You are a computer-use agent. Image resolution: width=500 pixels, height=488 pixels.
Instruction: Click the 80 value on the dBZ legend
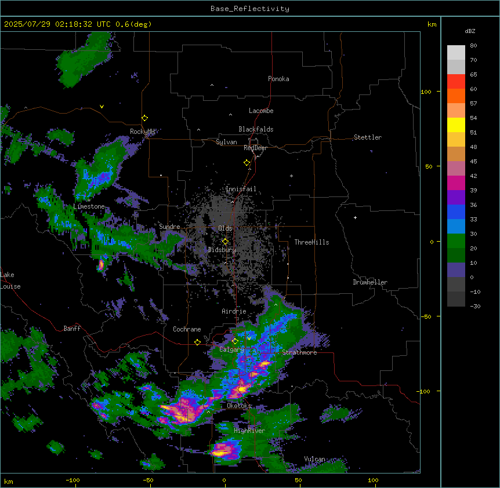point(473,46)
